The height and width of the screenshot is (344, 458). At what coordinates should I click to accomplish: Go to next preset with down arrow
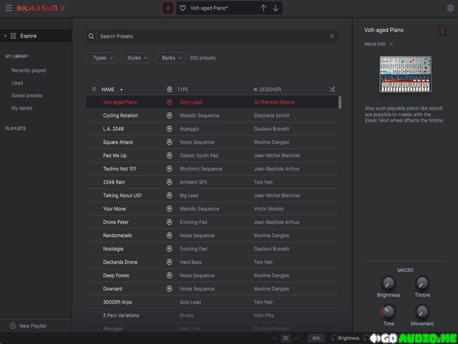(x=276, y=8)
